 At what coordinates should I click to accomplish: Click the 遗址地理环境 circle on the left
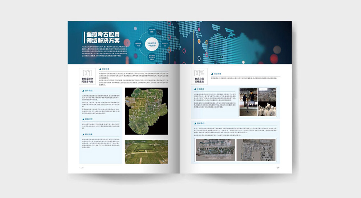(137, 45)
